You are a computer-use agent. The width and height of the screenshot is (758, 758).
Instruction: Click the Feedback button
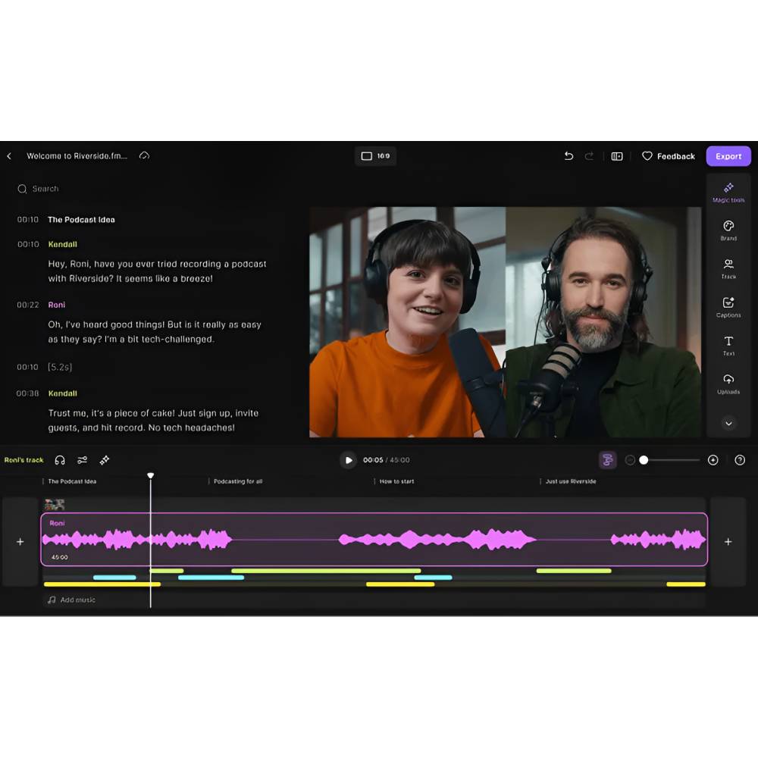[x=668, y=156]
